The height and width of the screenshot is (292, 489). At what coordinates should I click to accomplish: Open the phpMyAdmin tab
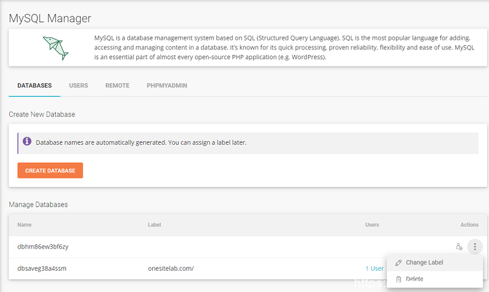[167, 86]
